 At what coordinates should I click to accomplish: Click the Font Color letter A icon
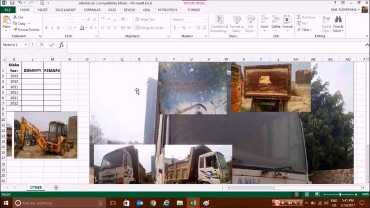point(91,28)
